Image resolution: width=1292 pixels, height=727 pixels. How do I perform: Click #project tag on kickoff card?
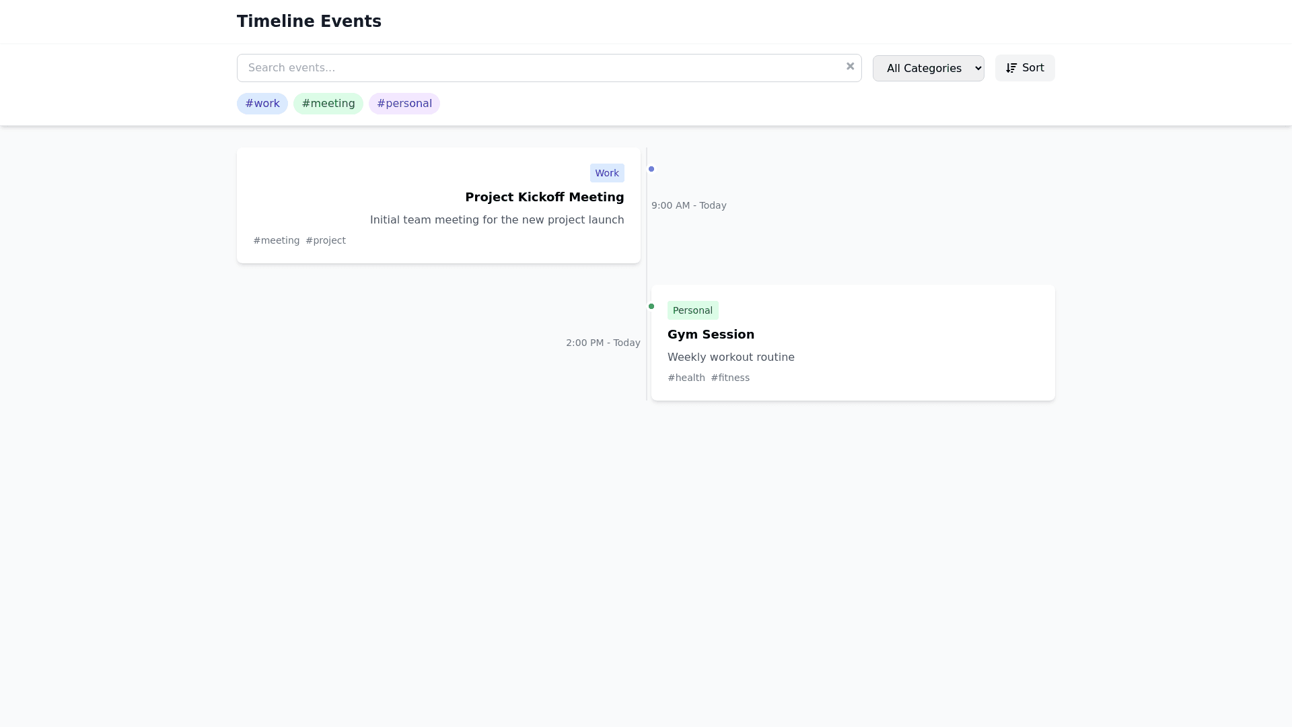[326, 240]
